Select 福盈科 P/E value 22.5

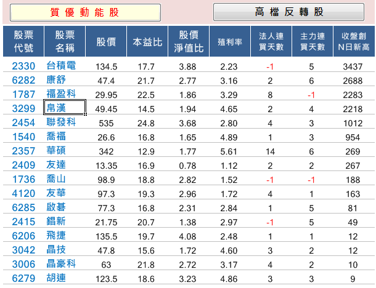[x=146, y=95]
